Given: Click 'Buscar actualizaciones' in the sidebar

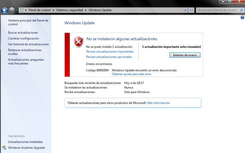Looking at the screenshot, I should (x=23, y=33).
